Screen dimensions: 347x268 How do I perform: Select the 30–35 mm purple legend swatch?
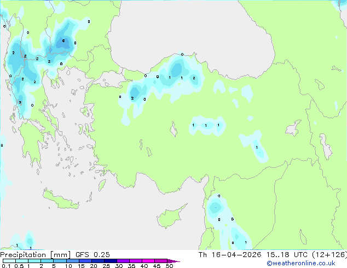[123, 261]
